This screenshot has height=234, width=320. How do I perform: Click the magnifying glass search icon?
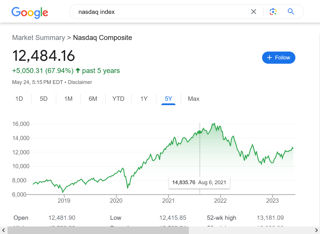tap(291, 12)
